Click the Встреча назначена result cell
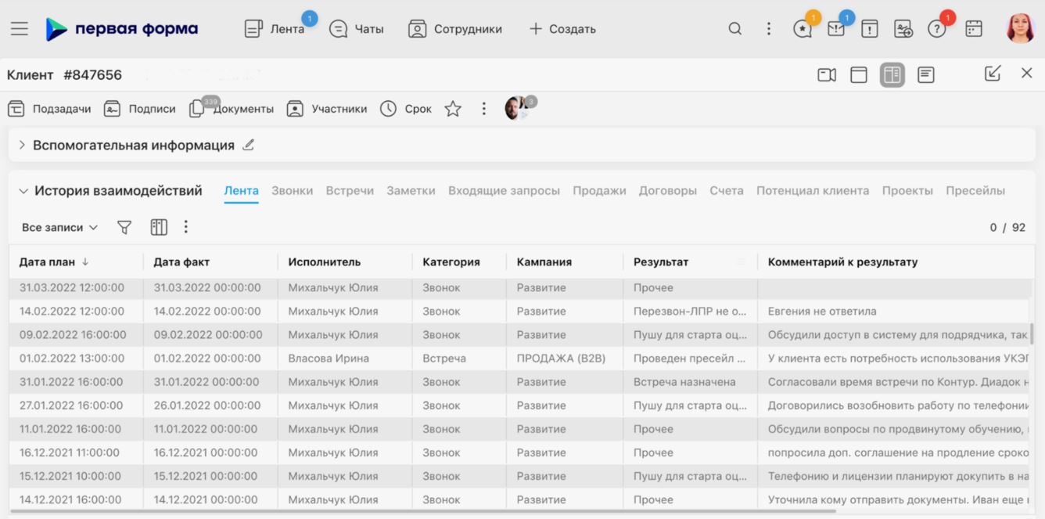Viewport: 1045px width, 519px height. pyautogui.click(x=684, y=382)
